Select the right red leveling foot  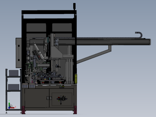click(x=75, y=110)
